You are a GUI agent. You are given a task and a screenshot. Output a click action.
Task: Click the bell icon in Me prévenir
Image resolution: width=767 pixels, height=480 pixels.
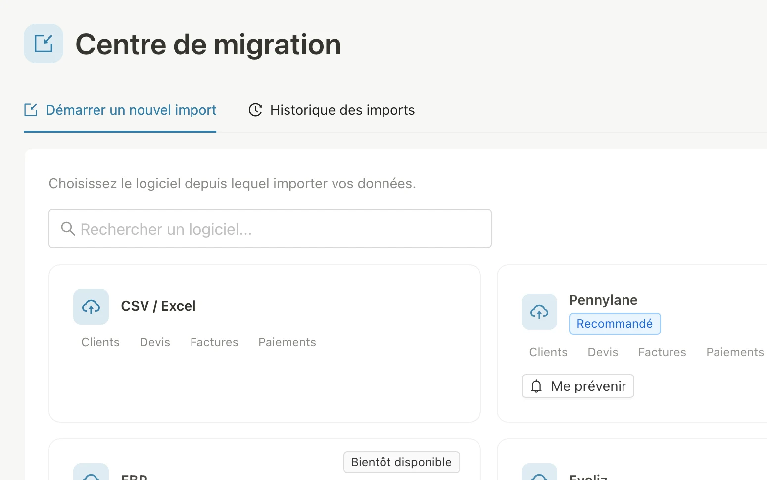pyautogui.click(x=536, y=386)
